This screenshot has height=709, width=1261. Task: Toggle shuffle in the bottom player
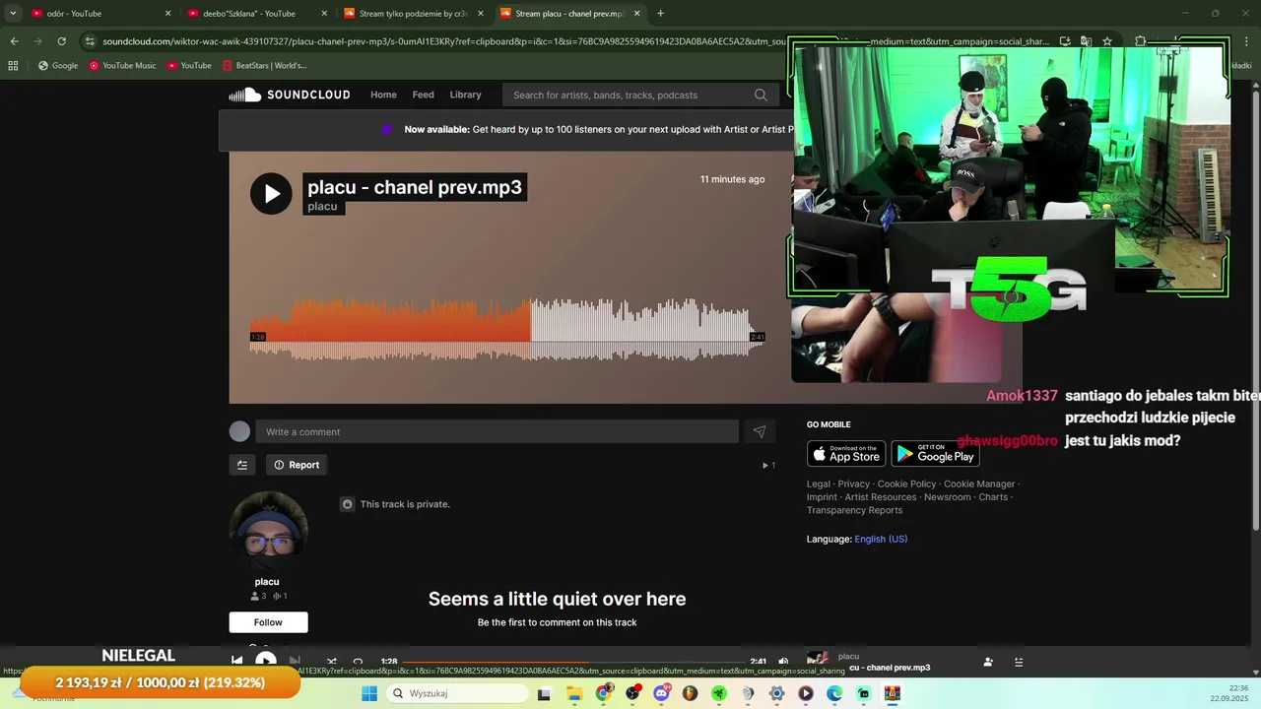point(332,662)
